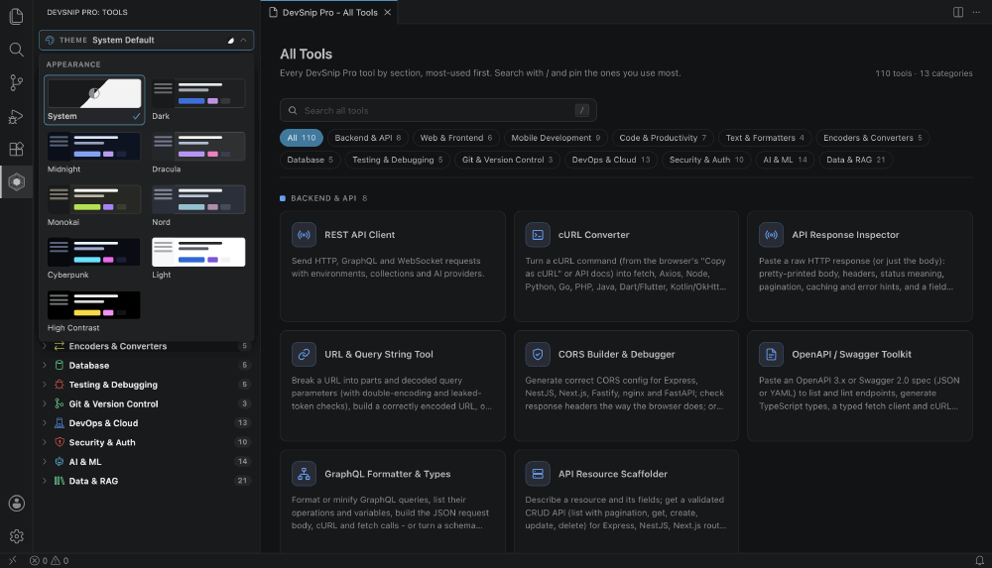This screenshot has width=992, height=568.
Task: Click the Data & RAG books icon in sidebar
Action: click(59, 481)
